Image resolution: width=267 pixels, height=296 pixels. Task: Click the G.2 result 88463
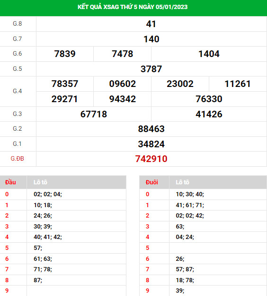point(151,129)
